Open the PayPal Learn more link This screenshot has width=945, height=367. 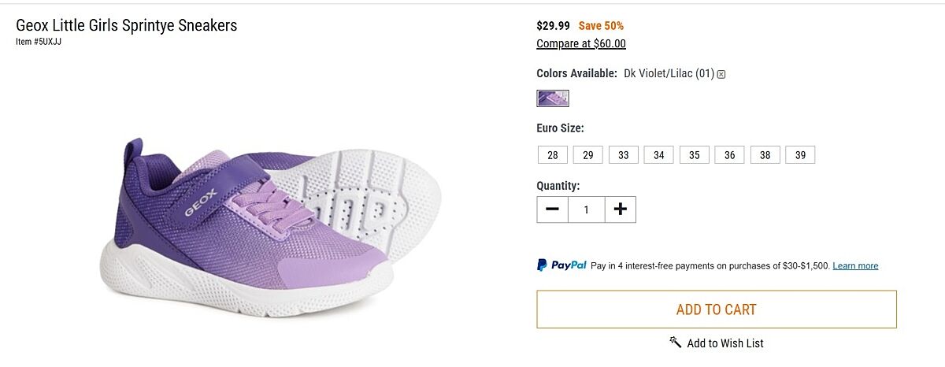pyautogui.click(x=855, y=266)
